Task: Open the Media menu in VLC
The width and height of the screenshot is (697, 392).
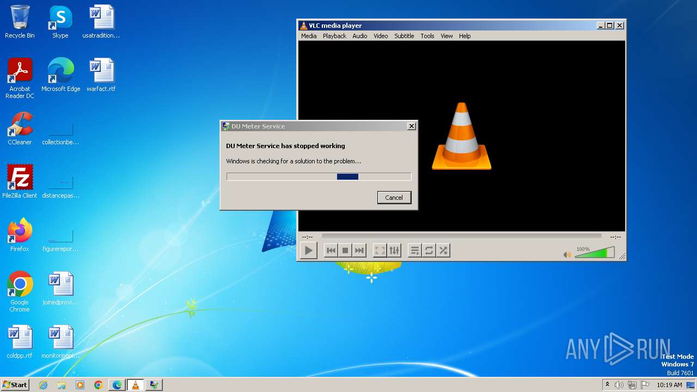Action: 309,36
